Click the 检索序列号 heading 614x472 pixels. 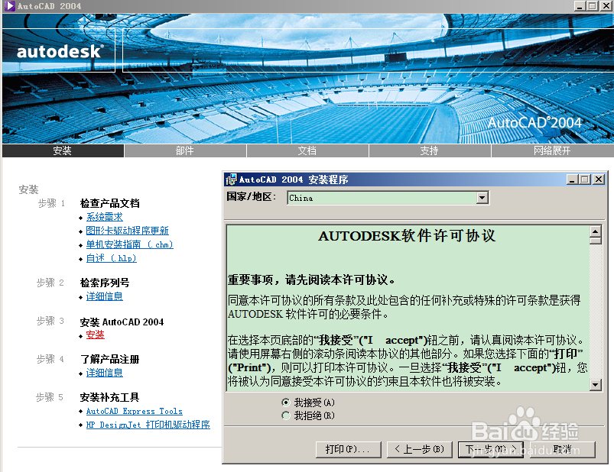click(105, 283)
